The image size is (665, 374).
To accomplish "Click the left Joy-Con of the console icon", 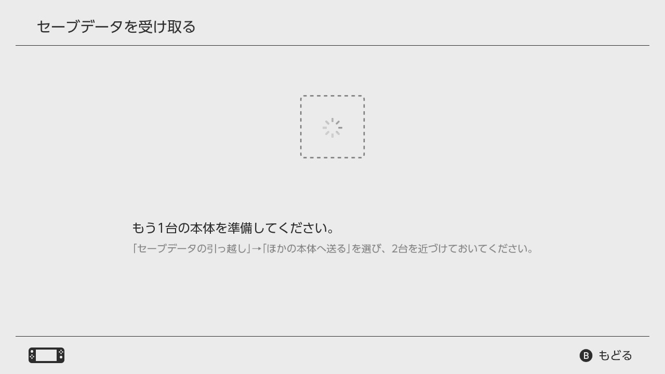I will (x=32, y=355).
